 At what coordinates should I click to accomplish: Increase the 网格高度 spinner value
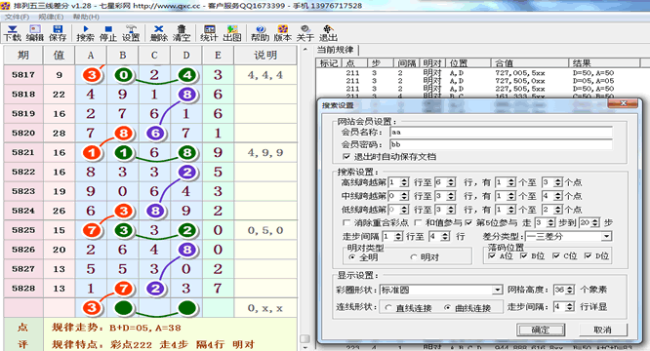(x=570, y=288)
